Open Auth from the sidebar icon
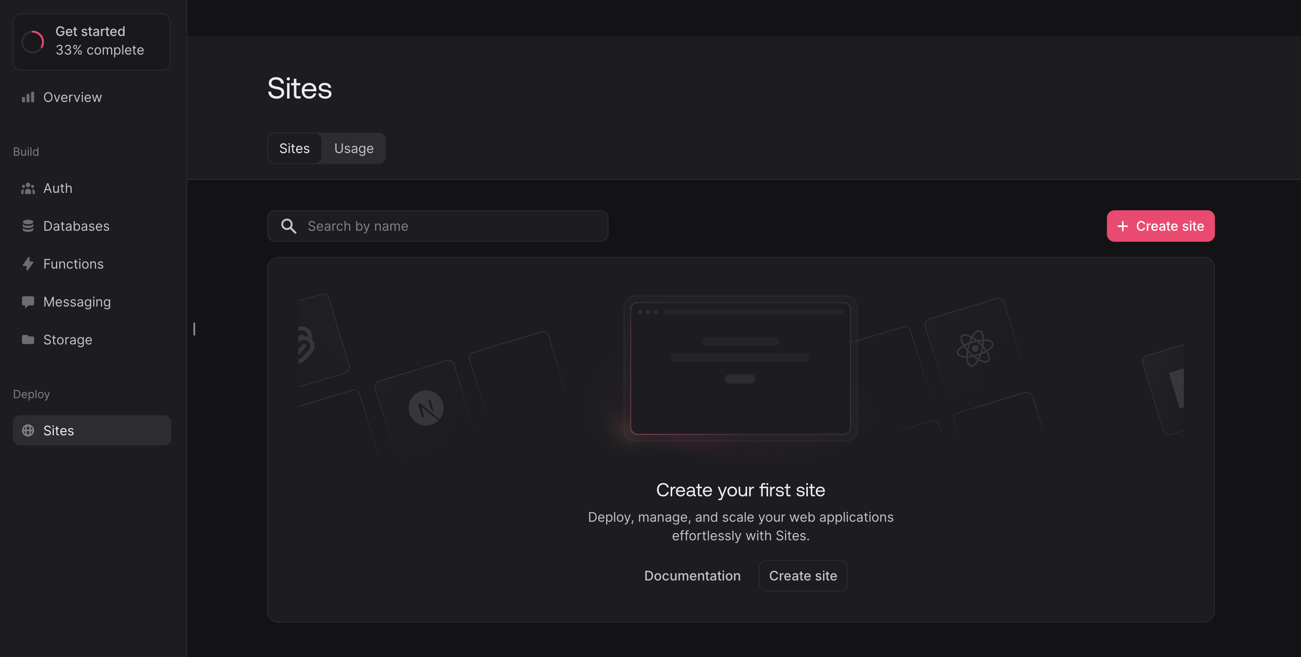 point(28,188)
